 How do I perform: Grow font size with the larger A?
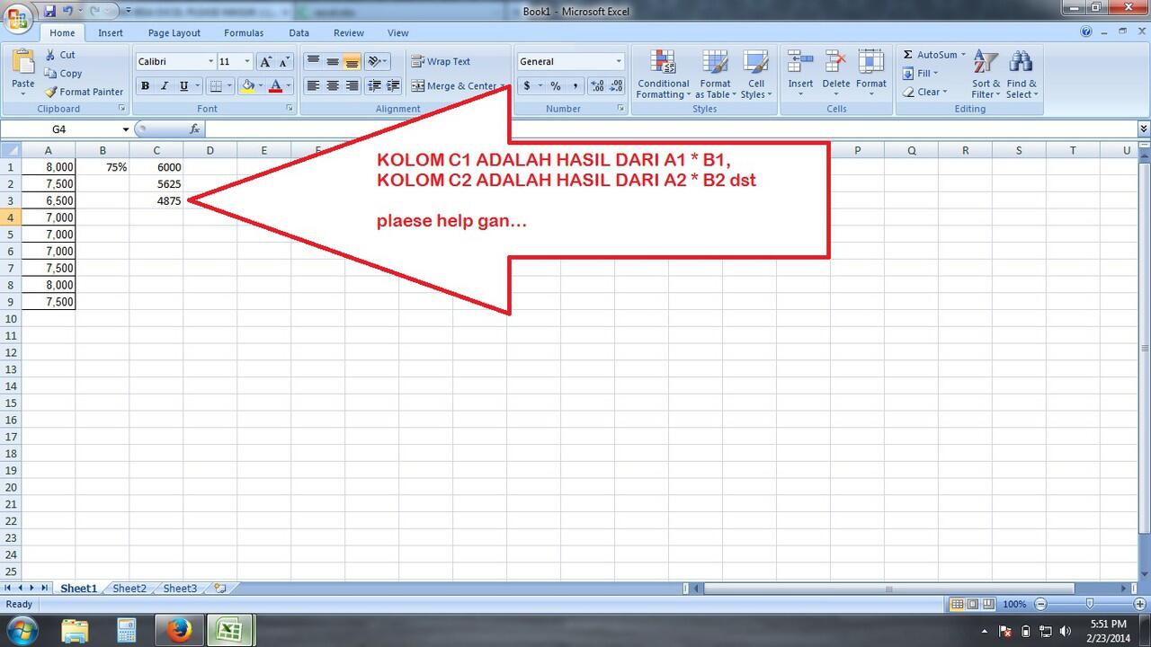(265, 62)
